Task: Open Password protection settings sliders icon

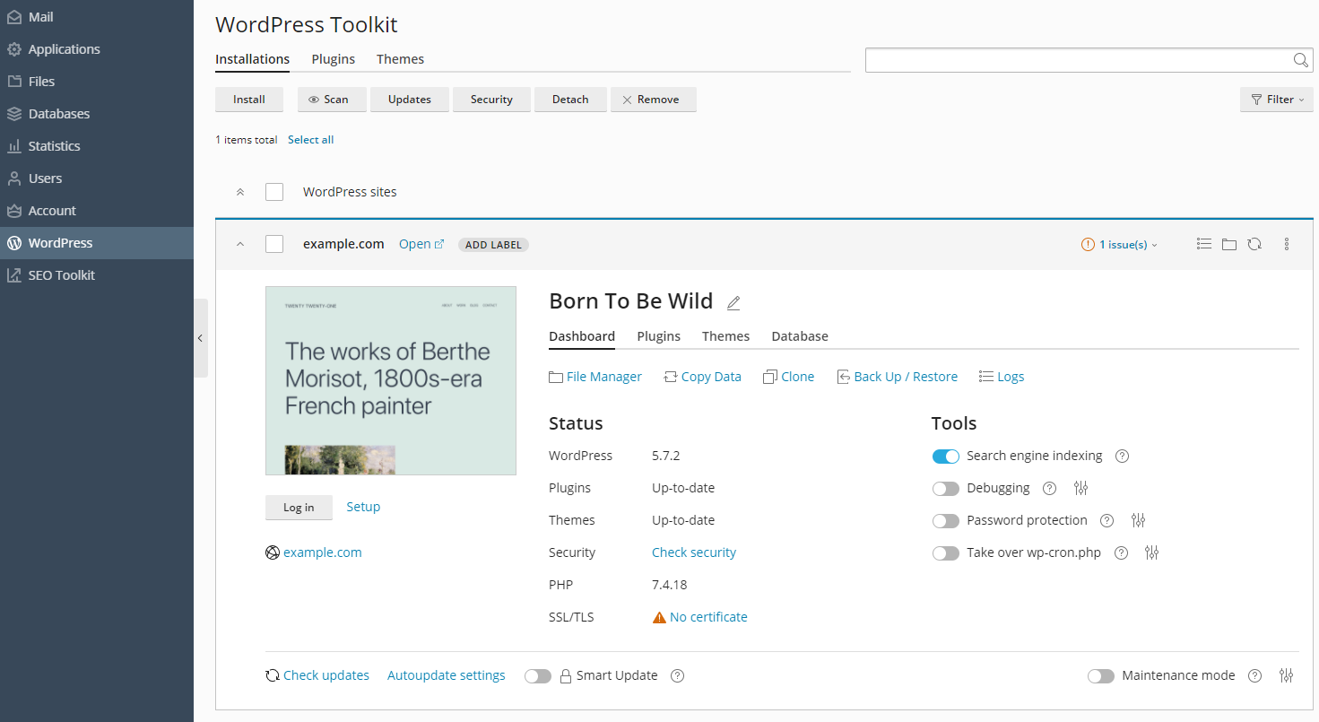Action: [x=1139, y=520]
